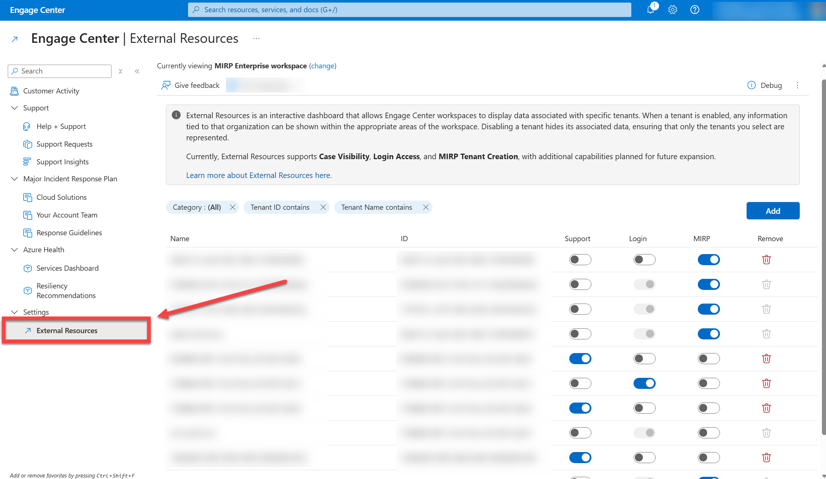Click the Resiliency Recommendations icon
This screenshot has height=479, width=826.
pyautogui.click(x=28, y=291)
